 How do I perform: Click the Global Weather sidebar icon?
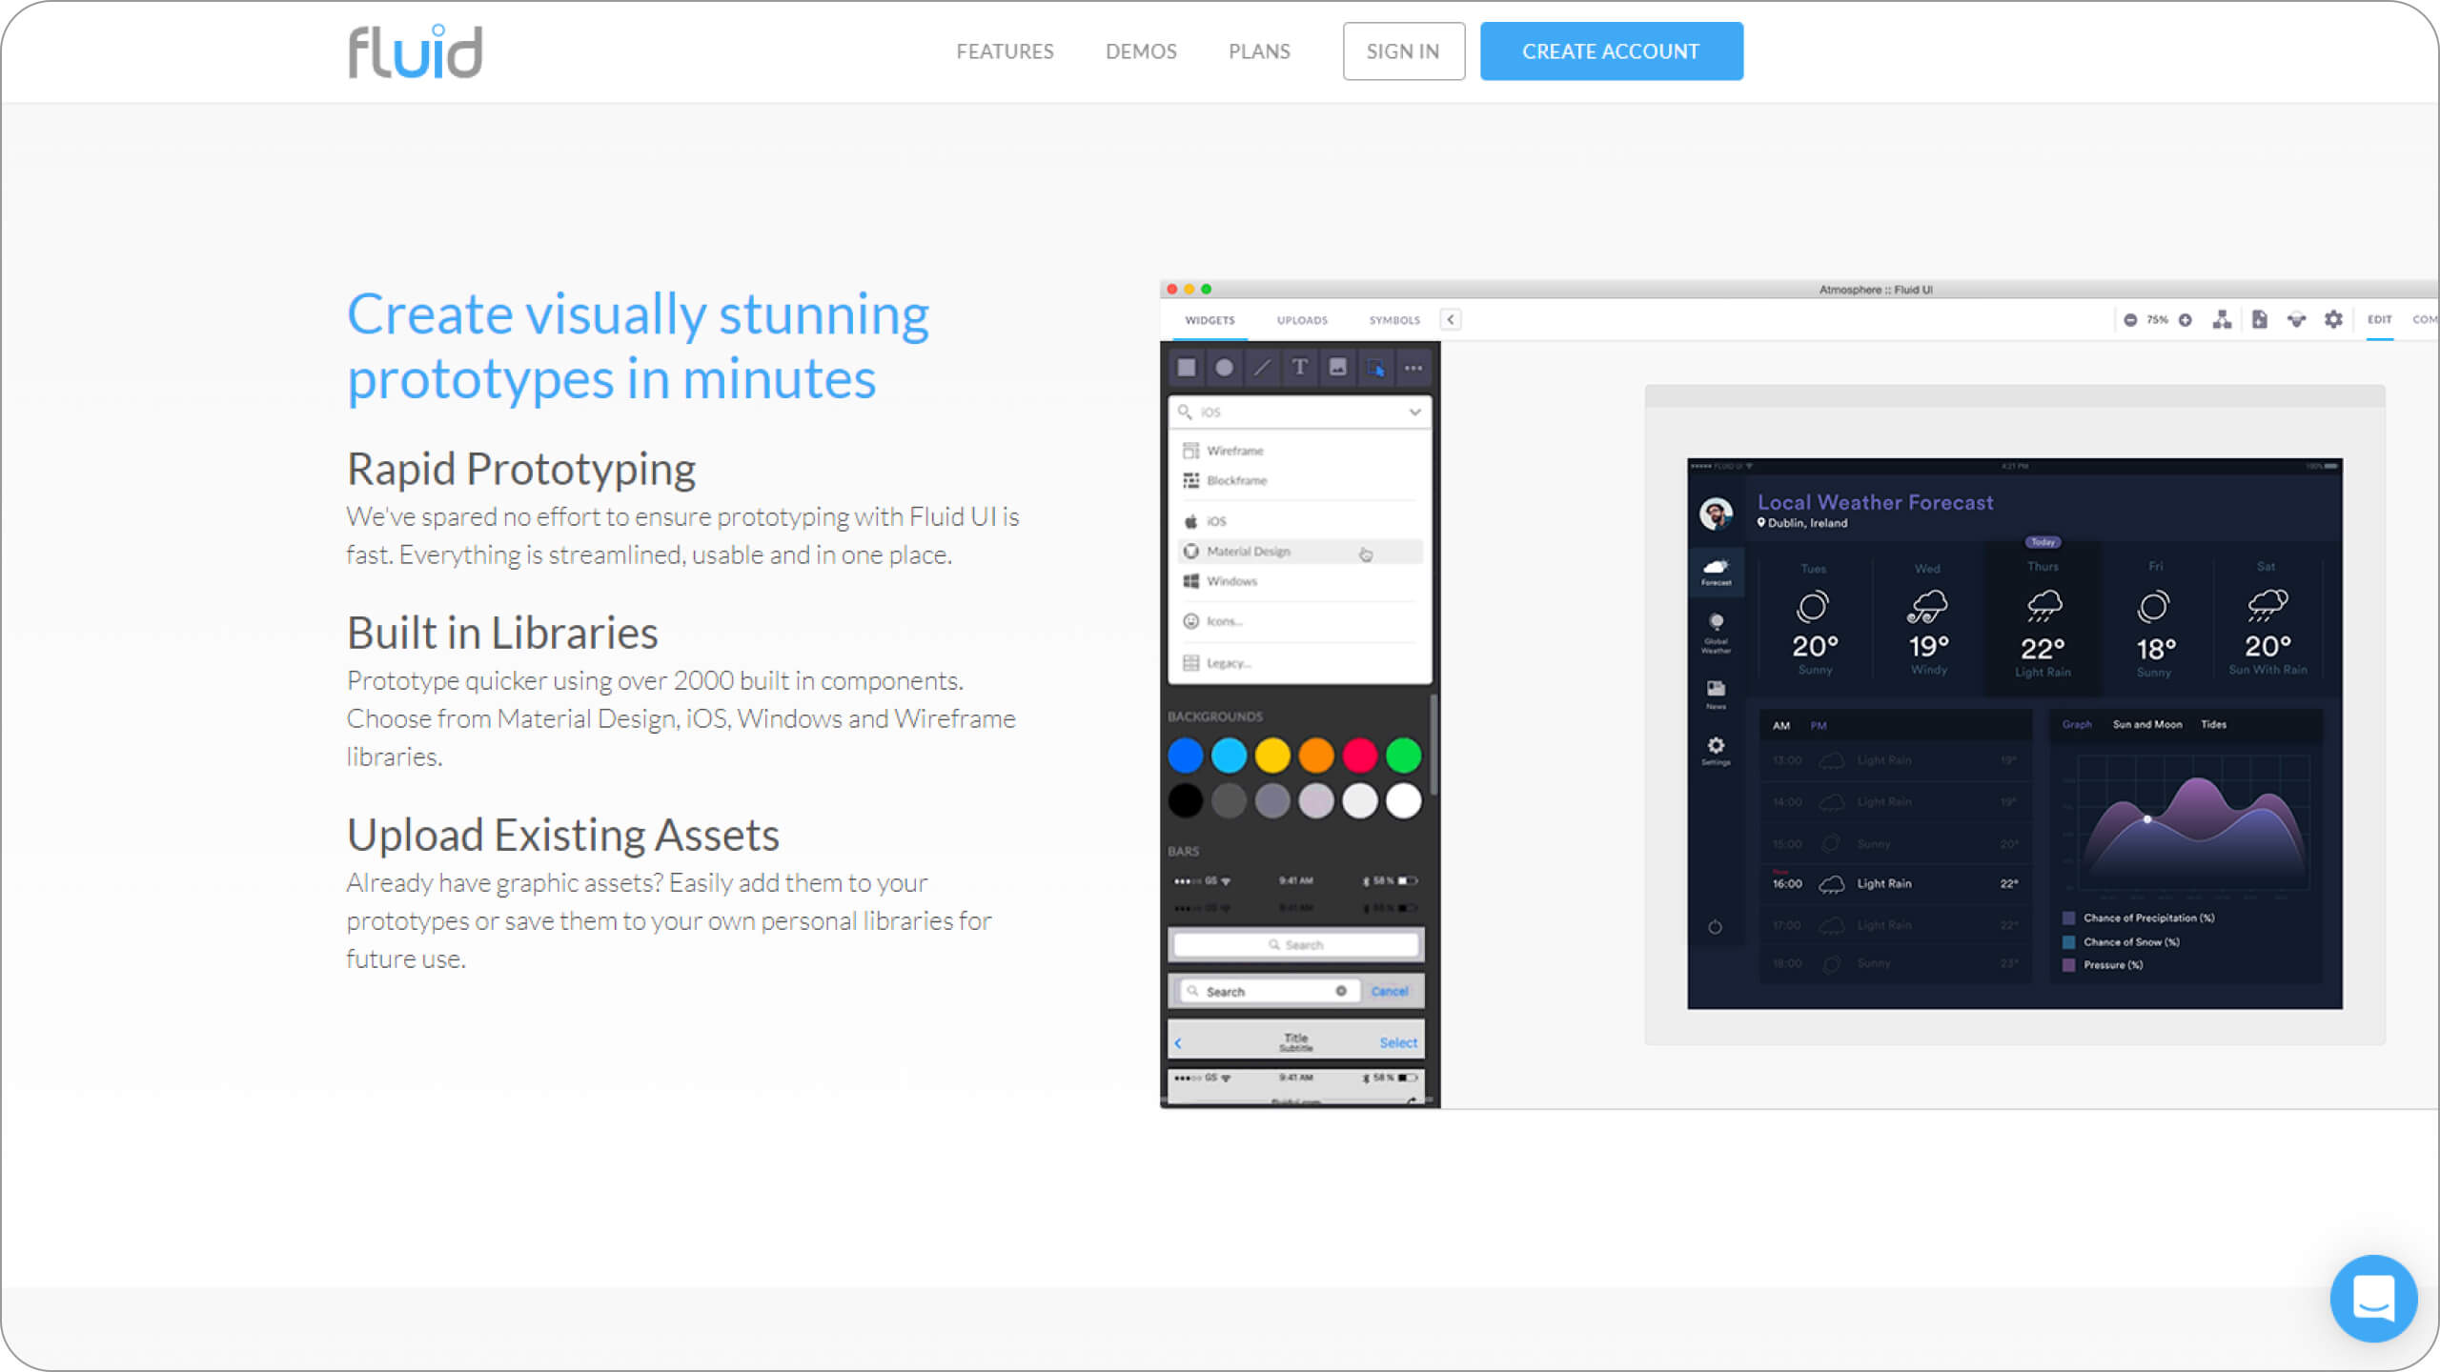coord(1717,634)
